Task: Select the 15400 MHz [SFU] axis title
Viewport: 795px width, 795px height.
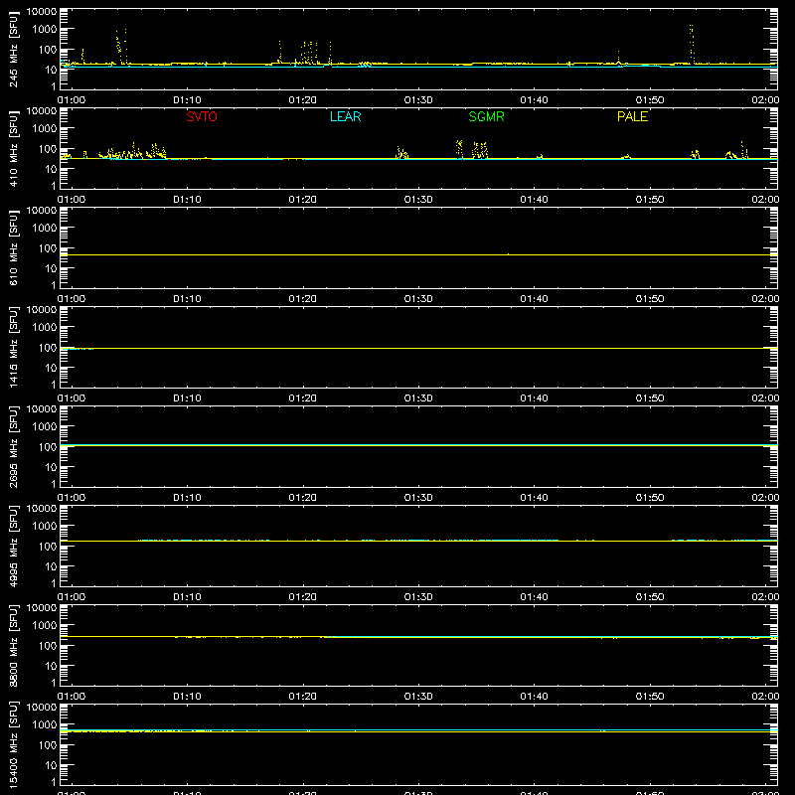Action: 13,744
